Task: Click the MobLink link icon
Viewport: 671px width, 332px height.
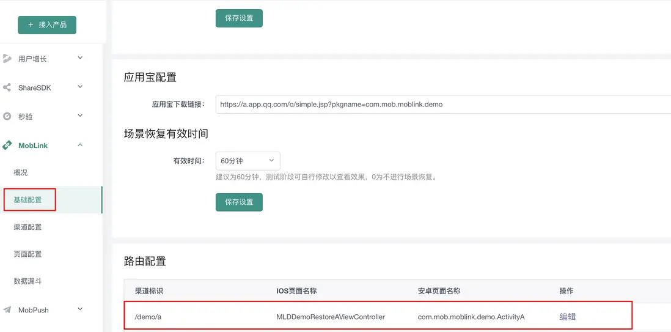Action: point(7,146)
